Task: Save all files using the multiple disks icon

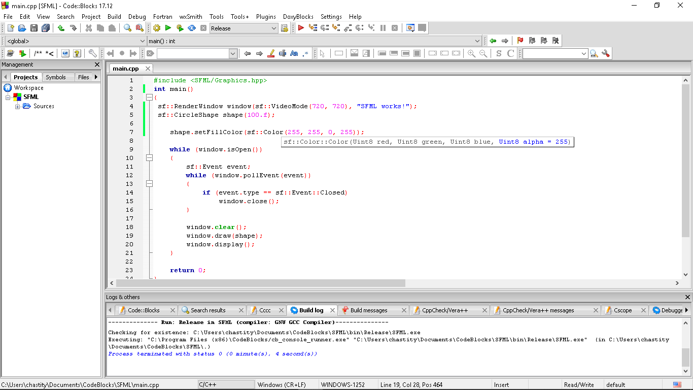Action: (x=46, y=28)
